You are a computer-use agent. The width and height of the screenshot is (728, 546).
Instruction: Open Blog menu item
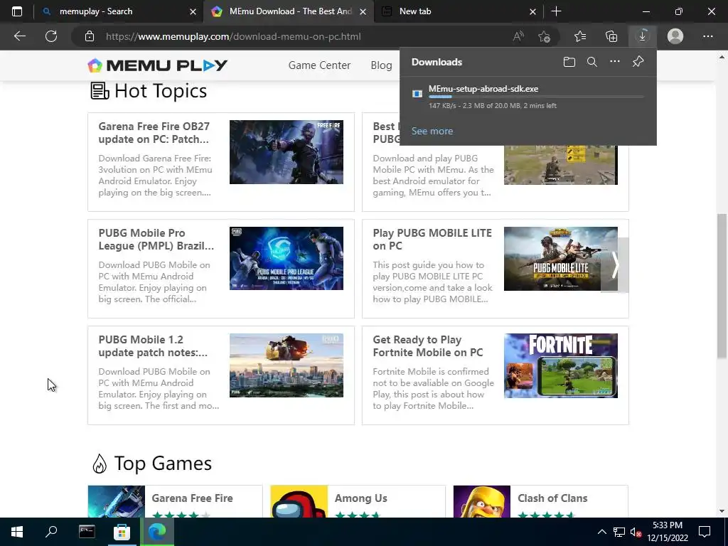tap(381, 65)
